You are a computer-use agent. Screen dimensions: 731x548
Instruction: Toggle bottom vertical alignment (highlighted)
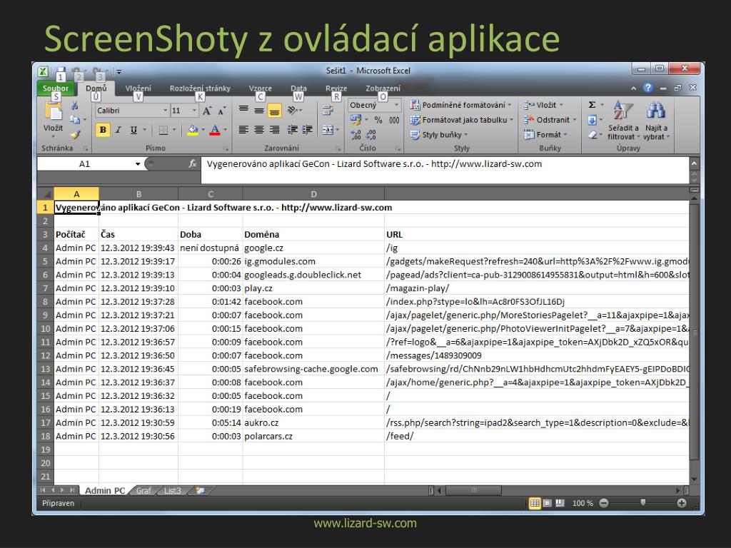275,110
